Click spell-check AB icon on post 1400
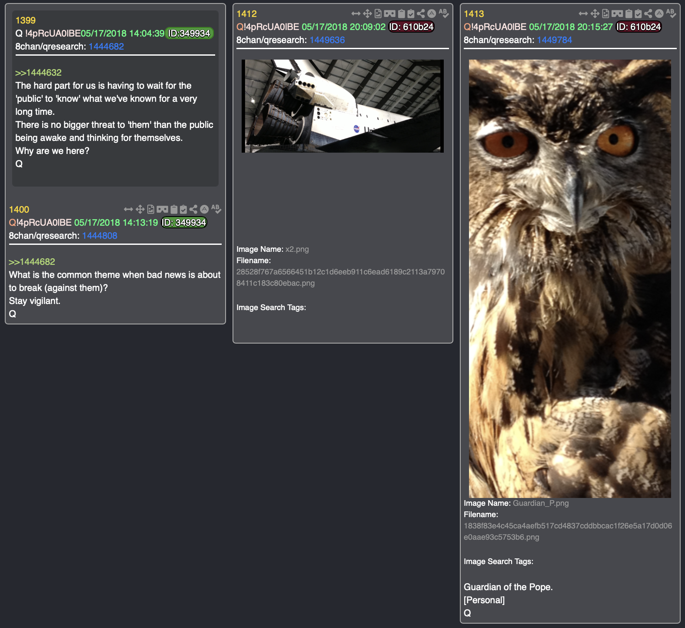Screen dimensions: 685x628 pyautogui.click(x=216, y=209)
